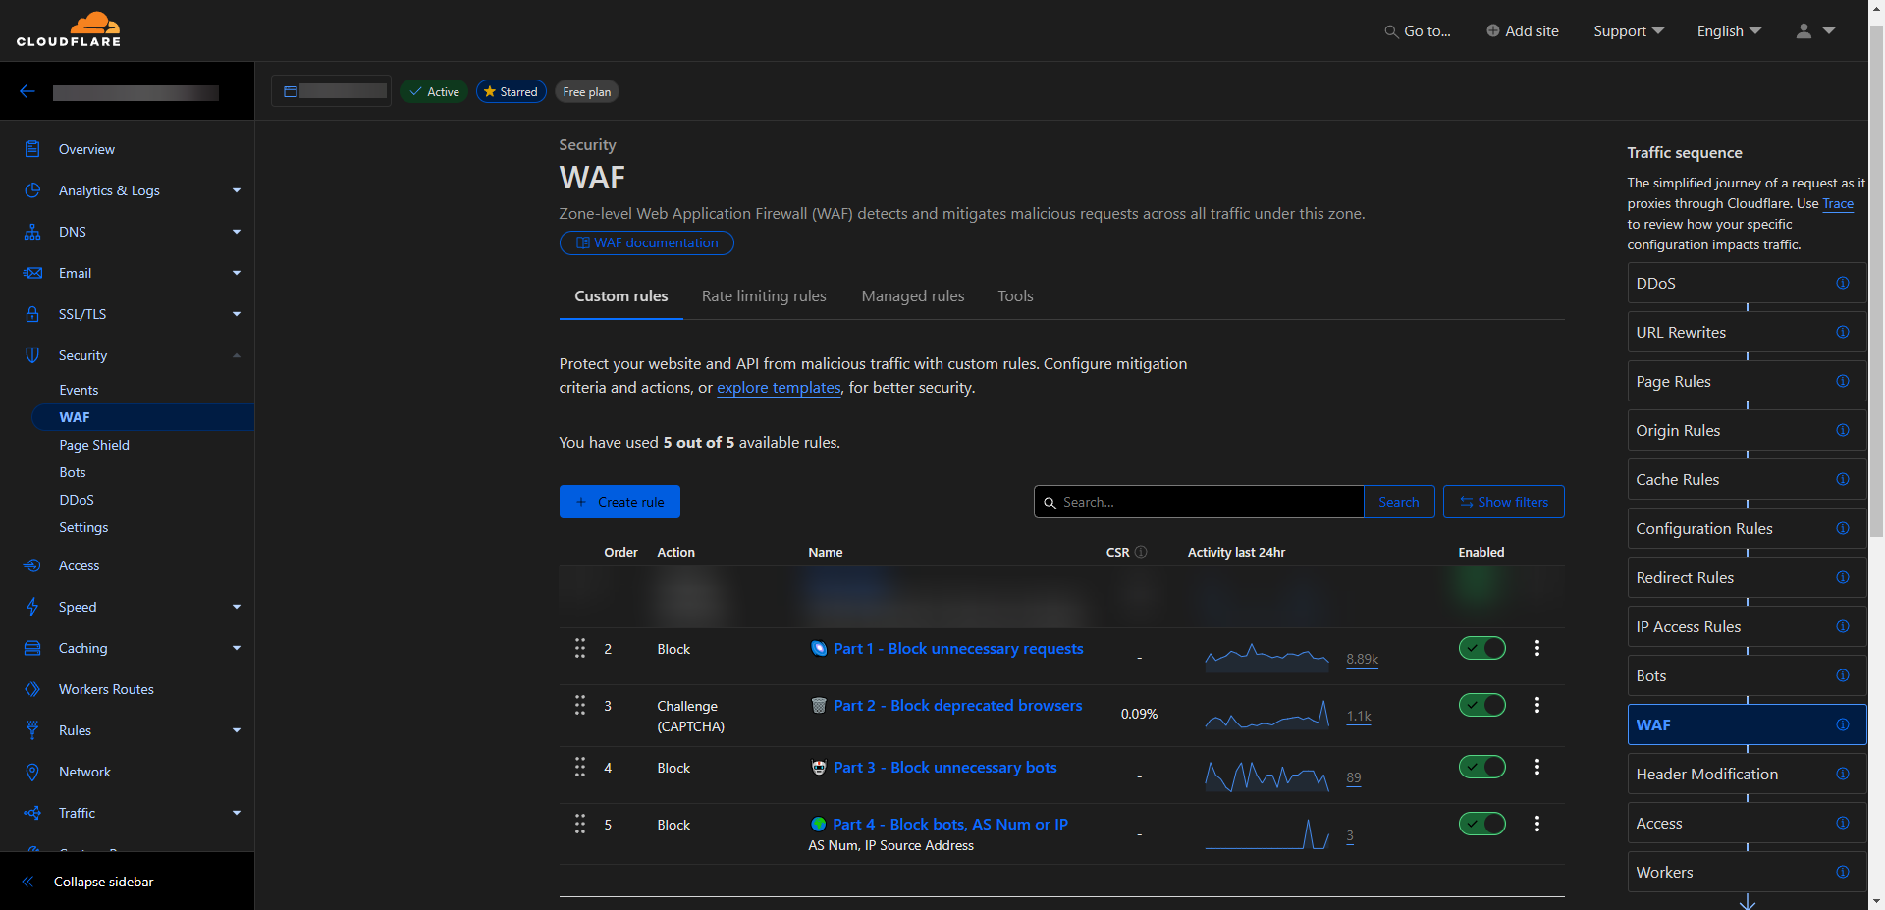Click the Overview clipboard icon

(32, 149)
